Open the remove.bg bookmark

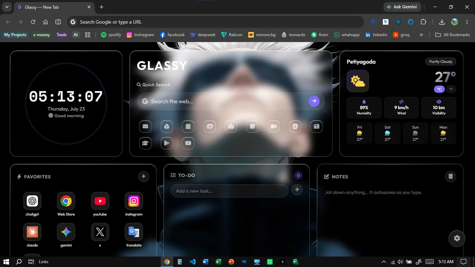tap(262, 35)
